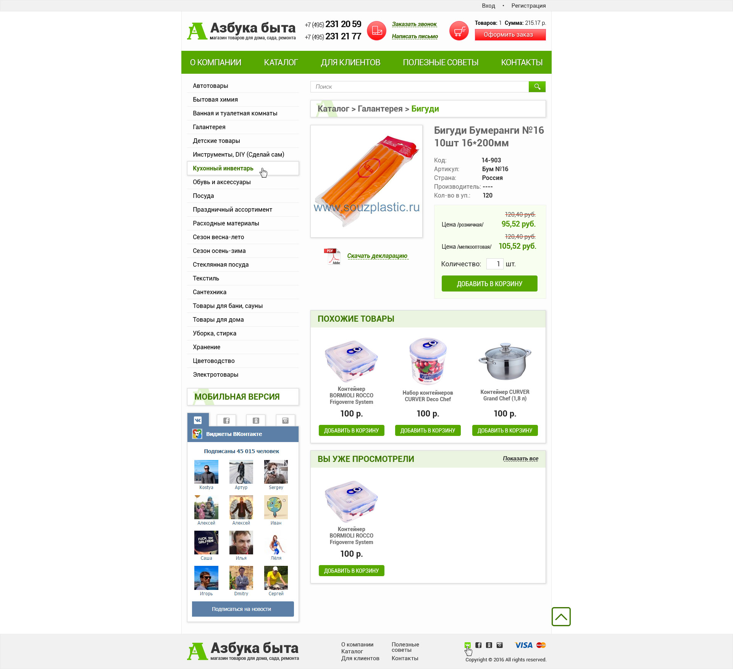
Task: Switch to Odnoklassniki widget tab
Action: pyautogui.click(x=256, y=420)
